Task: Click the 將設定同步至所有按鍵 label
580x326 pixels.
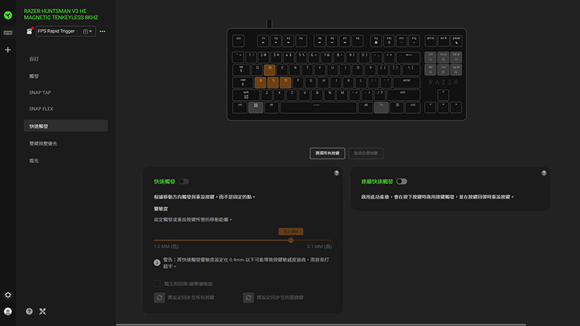Action: (191, 298)
